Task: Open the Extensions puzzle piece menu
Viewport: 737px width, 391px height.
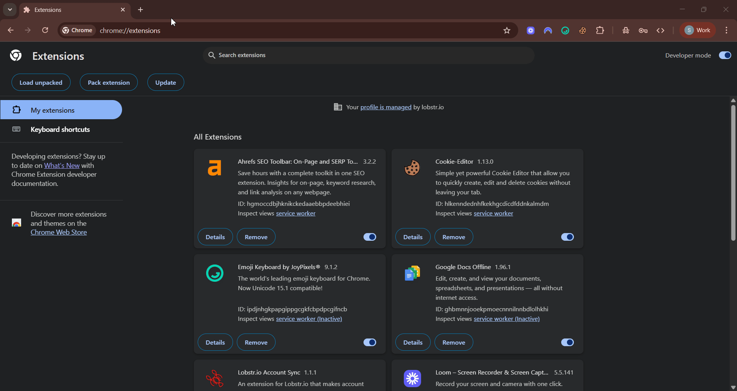Action: (x=600, y=31)
